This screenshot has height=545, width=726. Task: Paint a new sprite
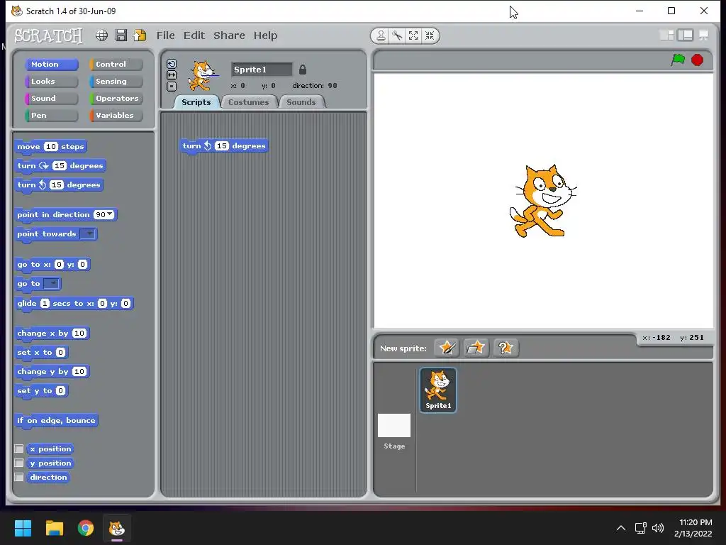pyautogui.click(x=447, y=348)
